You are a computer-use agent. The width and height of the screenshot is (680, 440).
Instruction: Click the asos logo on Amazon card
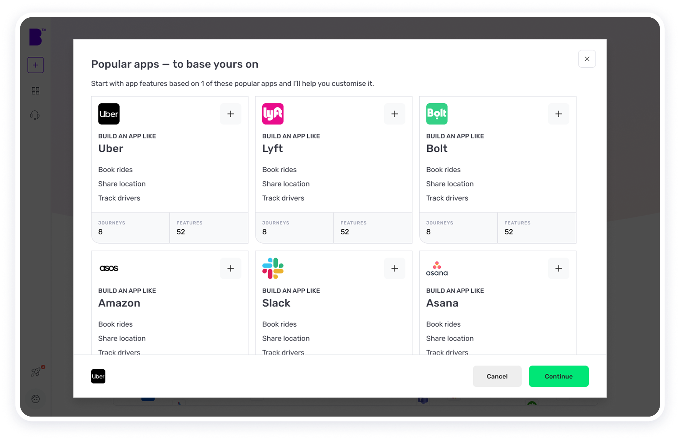pos(109,268)
